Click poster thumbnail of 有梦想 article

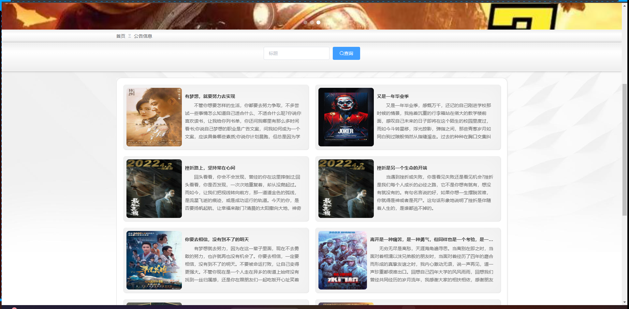point(154,117)
